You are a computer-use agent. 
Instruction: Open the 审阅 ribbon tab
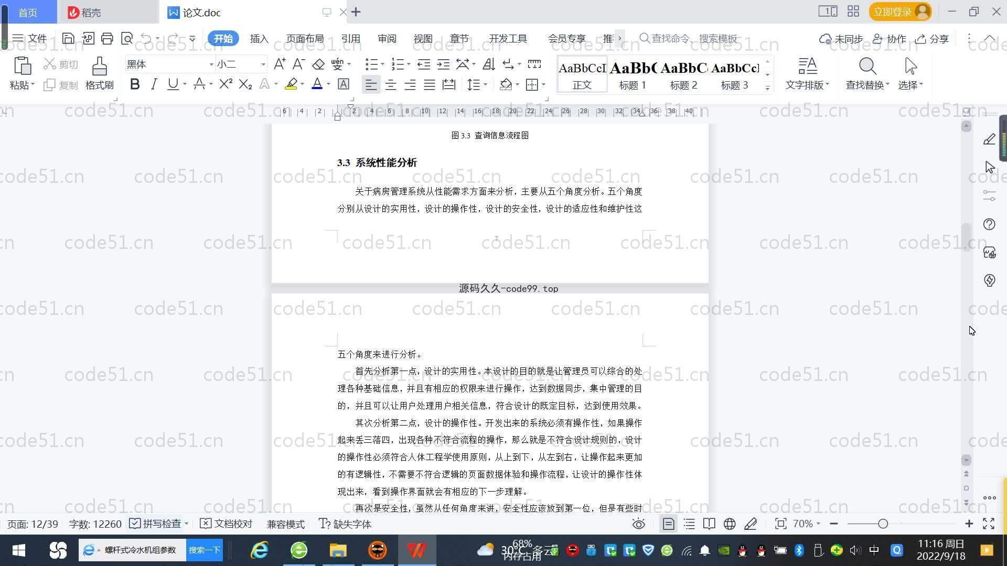387,39
